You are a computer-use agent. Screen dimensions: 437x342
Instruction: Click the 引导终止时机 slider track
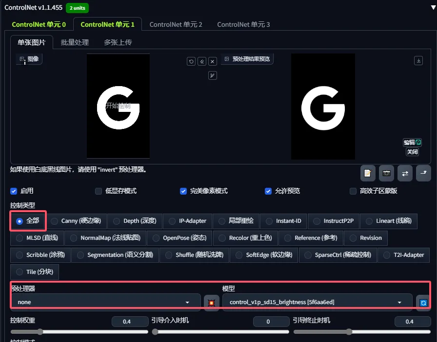(362, 332)
